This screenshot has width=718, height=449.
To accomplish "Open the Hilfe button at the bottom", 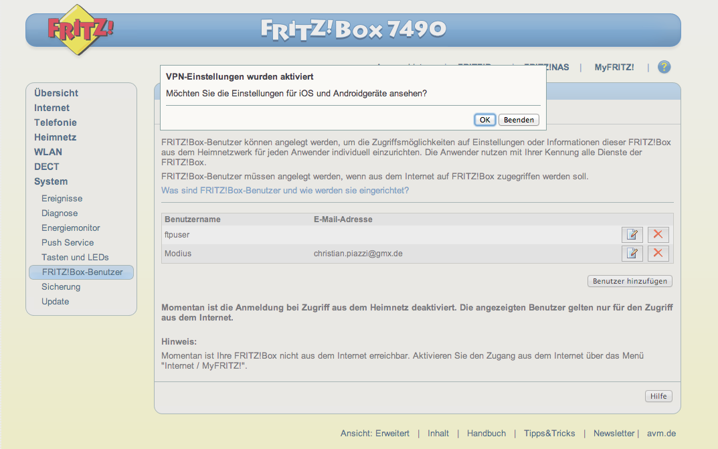I will pyautogui.click(x=658, y=396).
